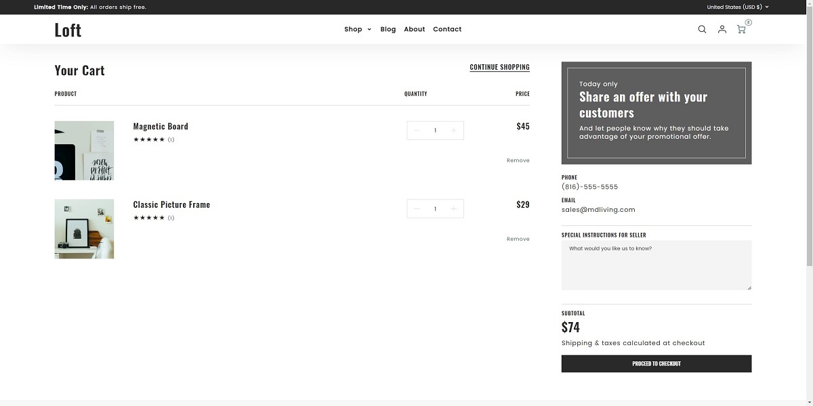The image size is (813, 406).
Task: Select the special instructions text area
Action: 656,264
